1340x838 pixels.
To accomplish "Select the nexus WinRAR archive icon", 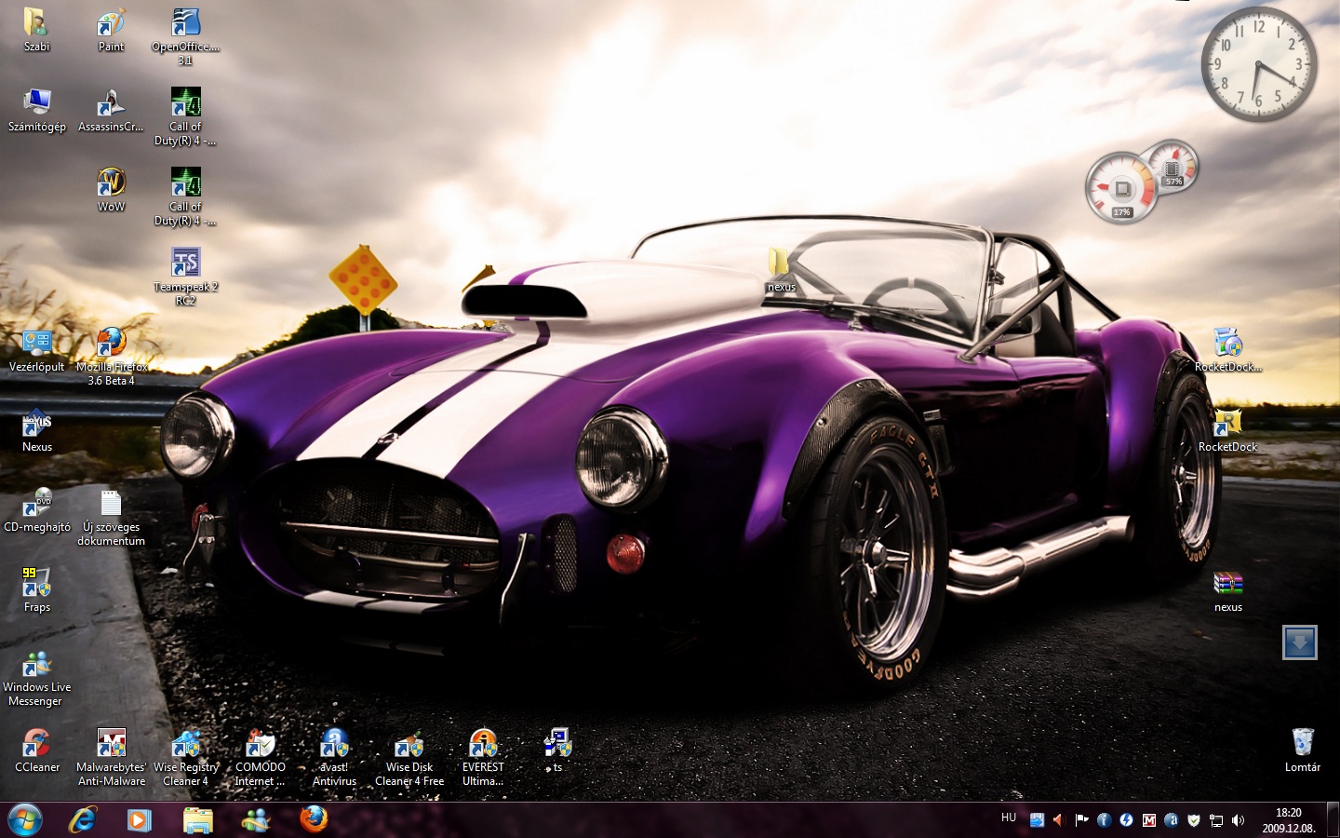I will click(x=1227, y=590).
